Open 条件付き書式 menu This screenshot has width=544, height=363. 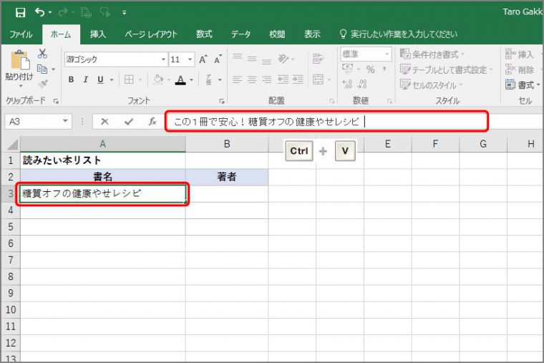coord(432,54)
